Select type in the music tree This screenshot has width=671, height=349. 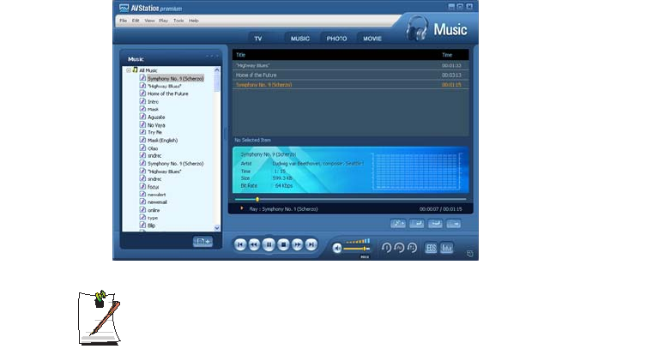[153, 218]
